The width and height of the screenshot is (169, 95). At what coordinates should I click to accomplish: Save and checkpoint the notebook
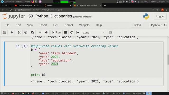coord(4,32)
